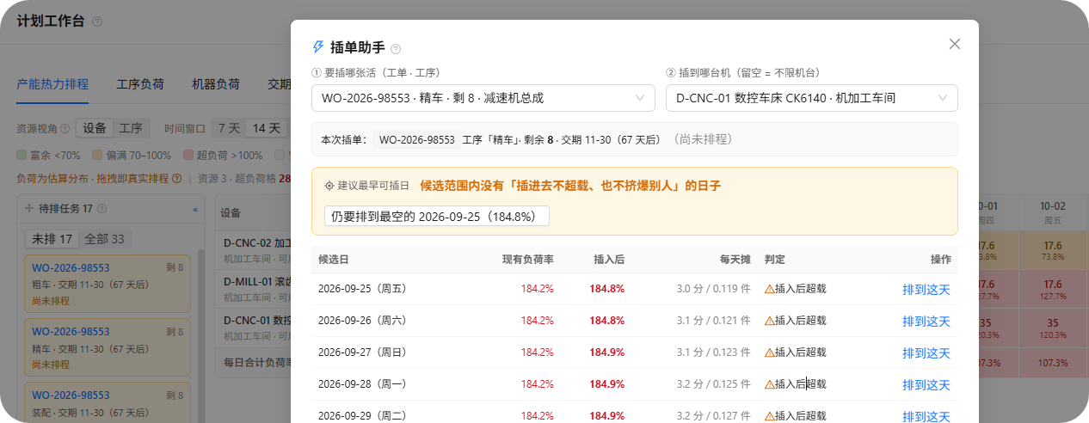Click 排到这天 for 2026-09-26
The image size is (1089, 423).
click(926, 321)
